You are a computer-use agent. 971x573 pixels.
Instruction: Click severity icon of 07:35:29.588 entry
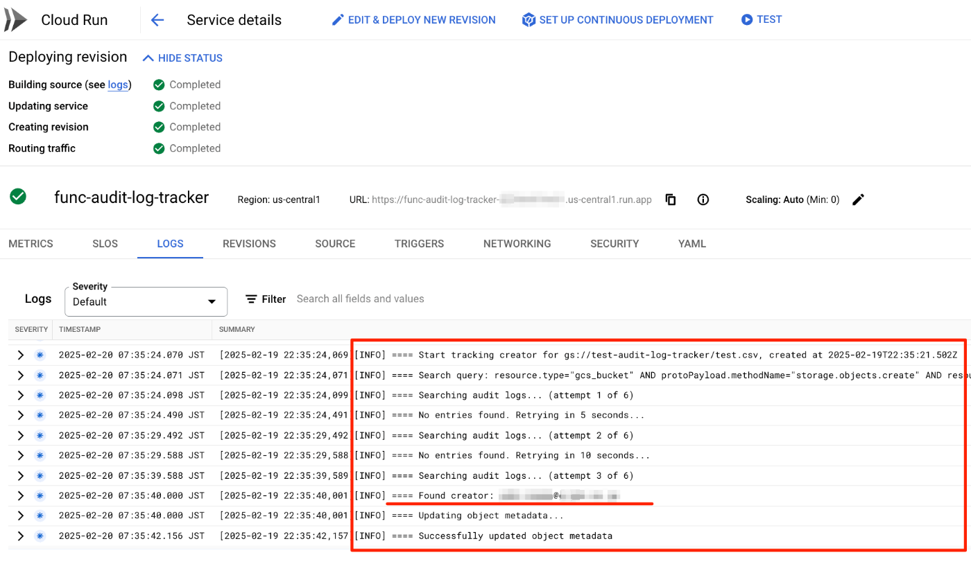click(x=40, y=455)
